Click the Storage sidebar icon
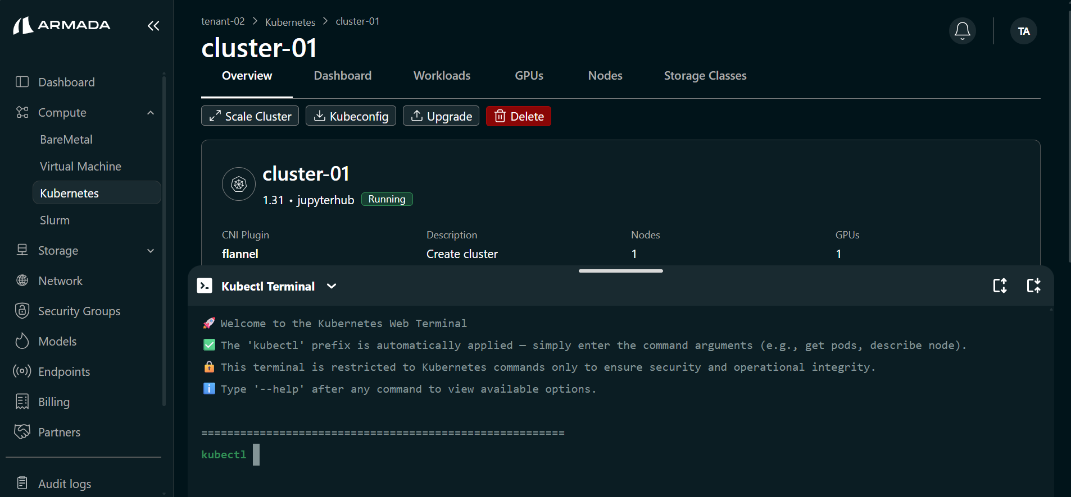This screenshot has width=1071, height=497. tap(22, 250)
